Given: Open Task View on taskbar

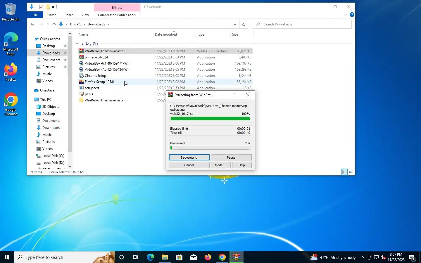Looking at the screenshot, I should [x=136, y=257].
